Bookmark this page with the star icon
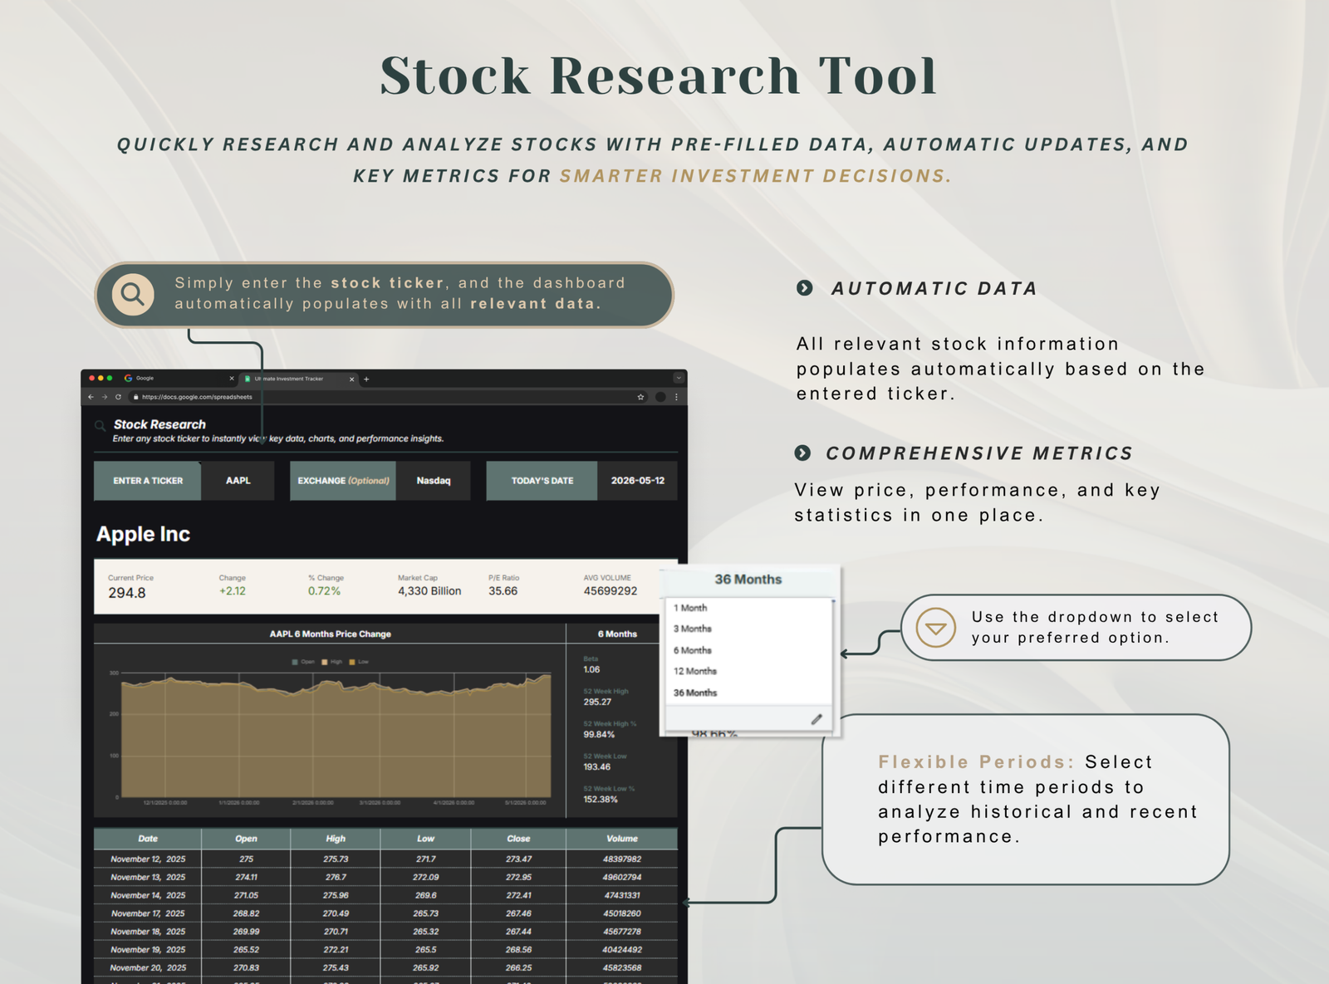1329x984 pixels. 640,397
